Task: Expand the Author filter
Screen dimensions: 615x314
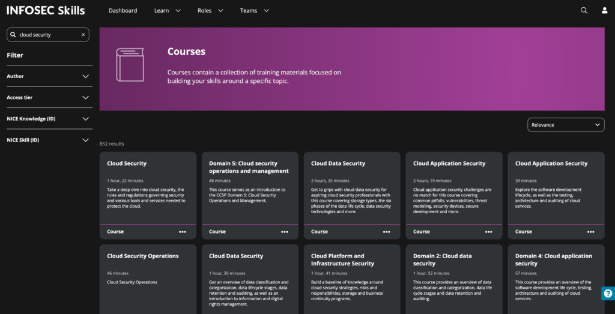Action: tap(85, 76)
